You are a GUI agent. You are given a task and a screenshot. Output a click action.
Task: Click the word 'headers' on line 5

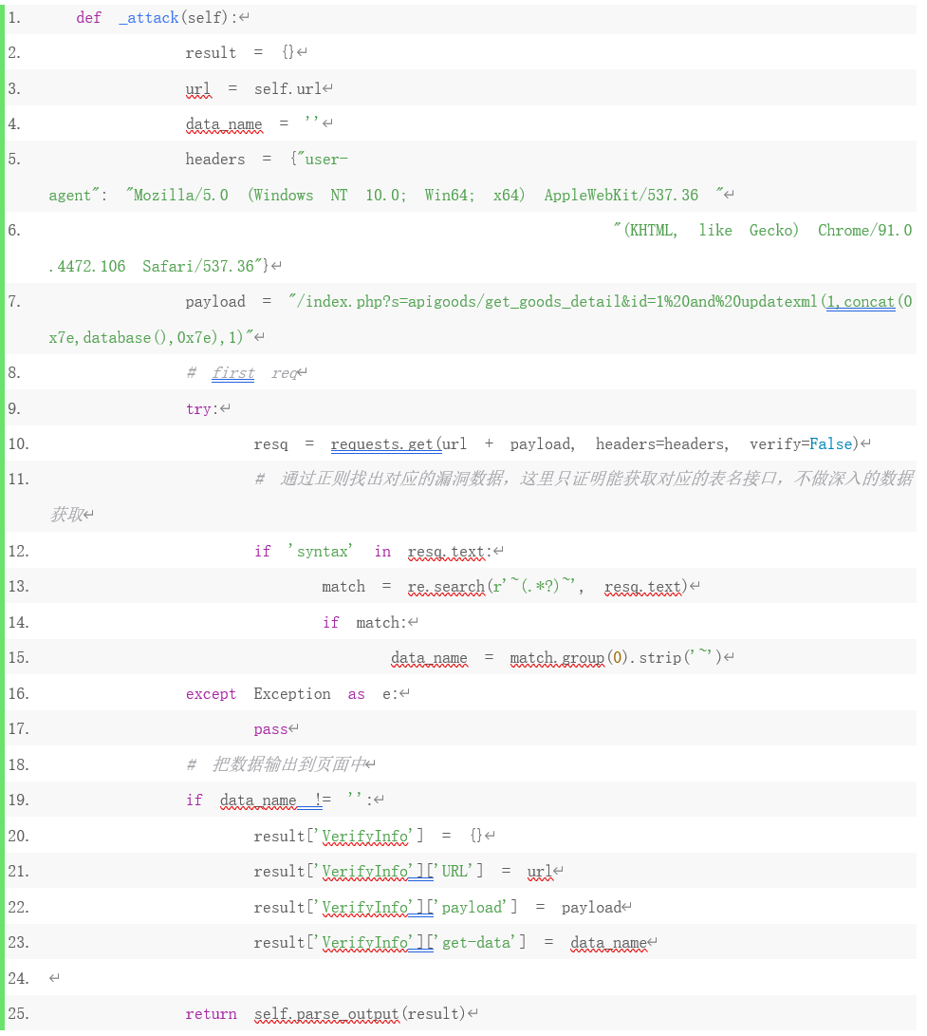point(215,160)
